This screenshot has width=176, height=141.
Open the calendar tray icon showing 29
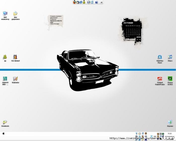(160, 134)
